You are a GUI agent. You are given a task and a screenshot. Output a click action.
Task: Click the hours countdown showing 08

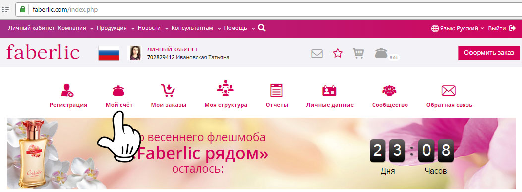click(x=436, y=150)
